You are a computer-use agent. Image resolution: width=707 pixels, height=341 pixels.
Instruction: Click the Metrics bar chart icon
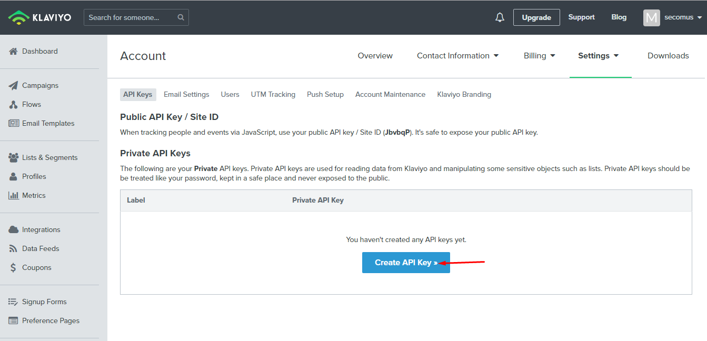click(x=14, y=195)
